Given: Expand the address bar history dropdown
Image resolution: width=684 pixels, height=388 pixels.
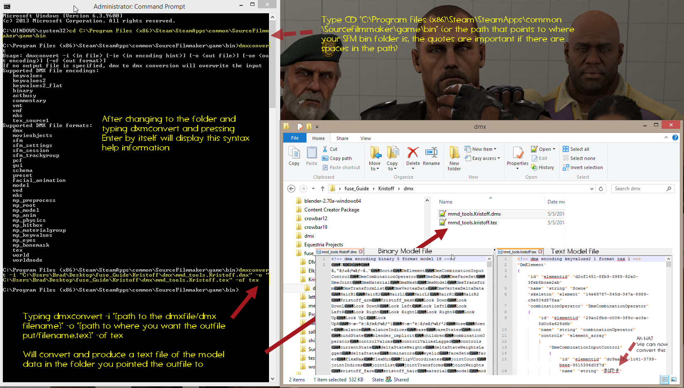Looking at the screenshot, I should (592, 189).
